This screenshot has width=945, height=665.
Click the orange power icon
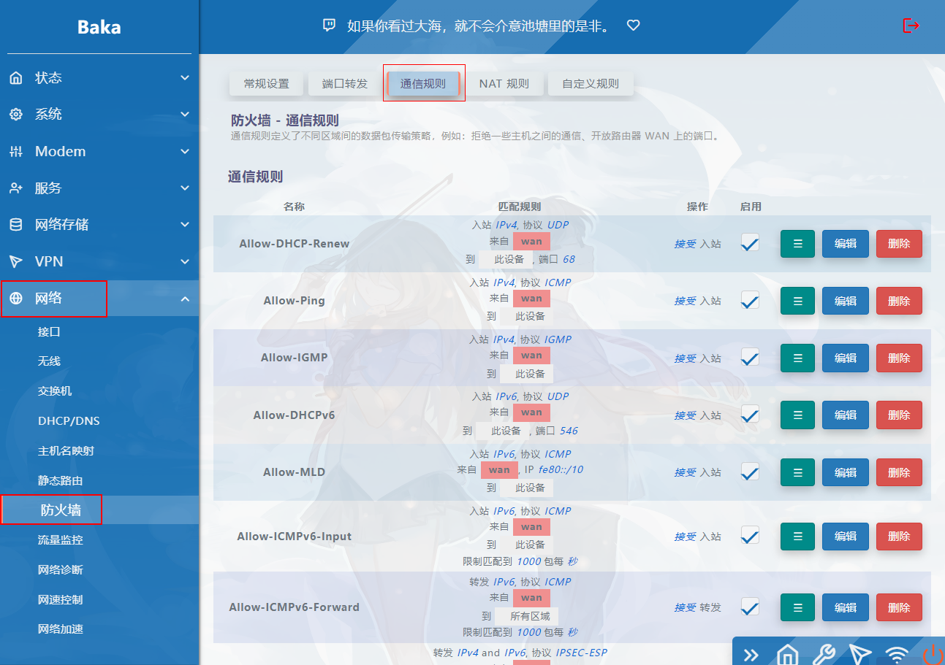click(x=932, y=654)
